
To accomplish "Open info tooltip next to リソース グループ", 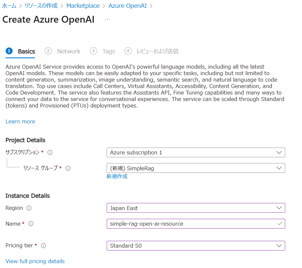I will 68,168.
